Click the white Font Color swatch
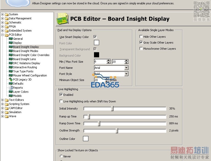211x161 pixels. (x=97, y=43)
